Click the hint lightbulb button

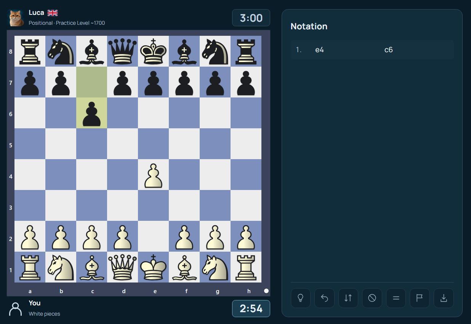click(x=301, y=298)
